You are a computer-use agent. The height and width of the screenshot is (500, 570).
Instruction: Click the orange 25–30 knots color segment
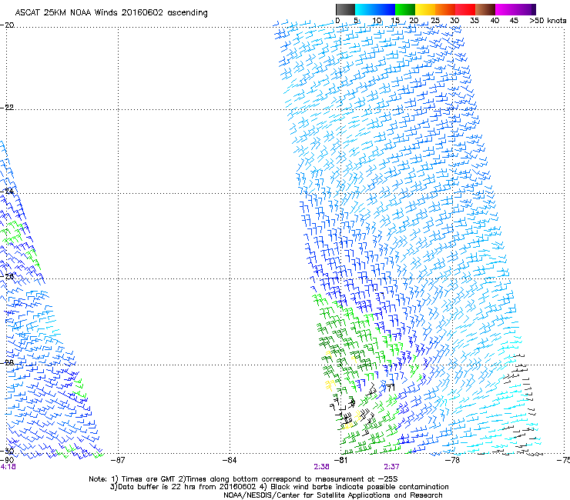[445, 9]
